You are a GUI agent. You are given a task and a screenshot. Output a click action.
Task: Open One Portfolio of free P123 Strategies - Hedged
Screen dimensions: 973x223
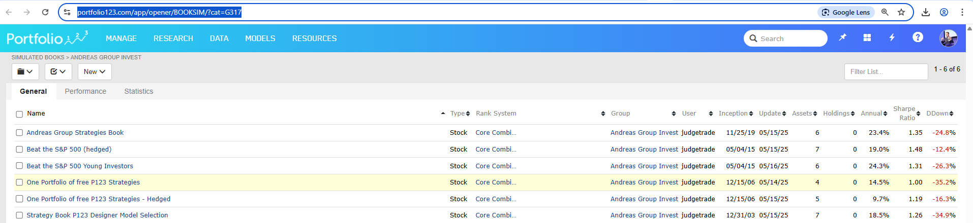tap(99, 199)
